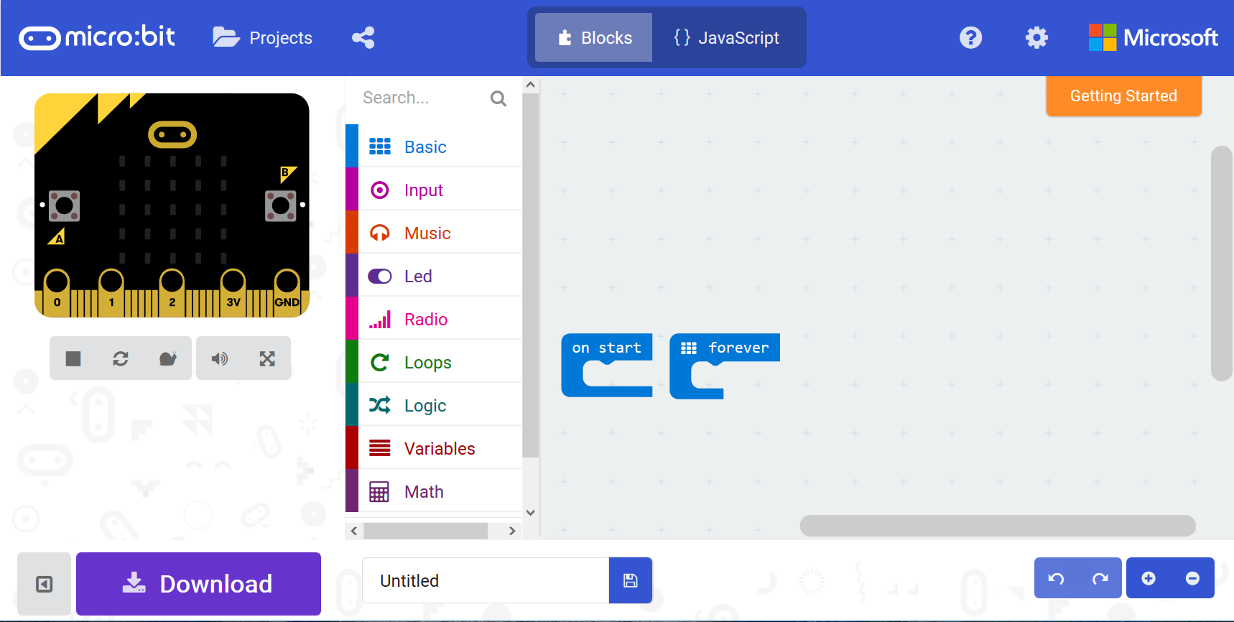Open the Input blocks category
This screenshot has width=1234, height=622.
433,190
